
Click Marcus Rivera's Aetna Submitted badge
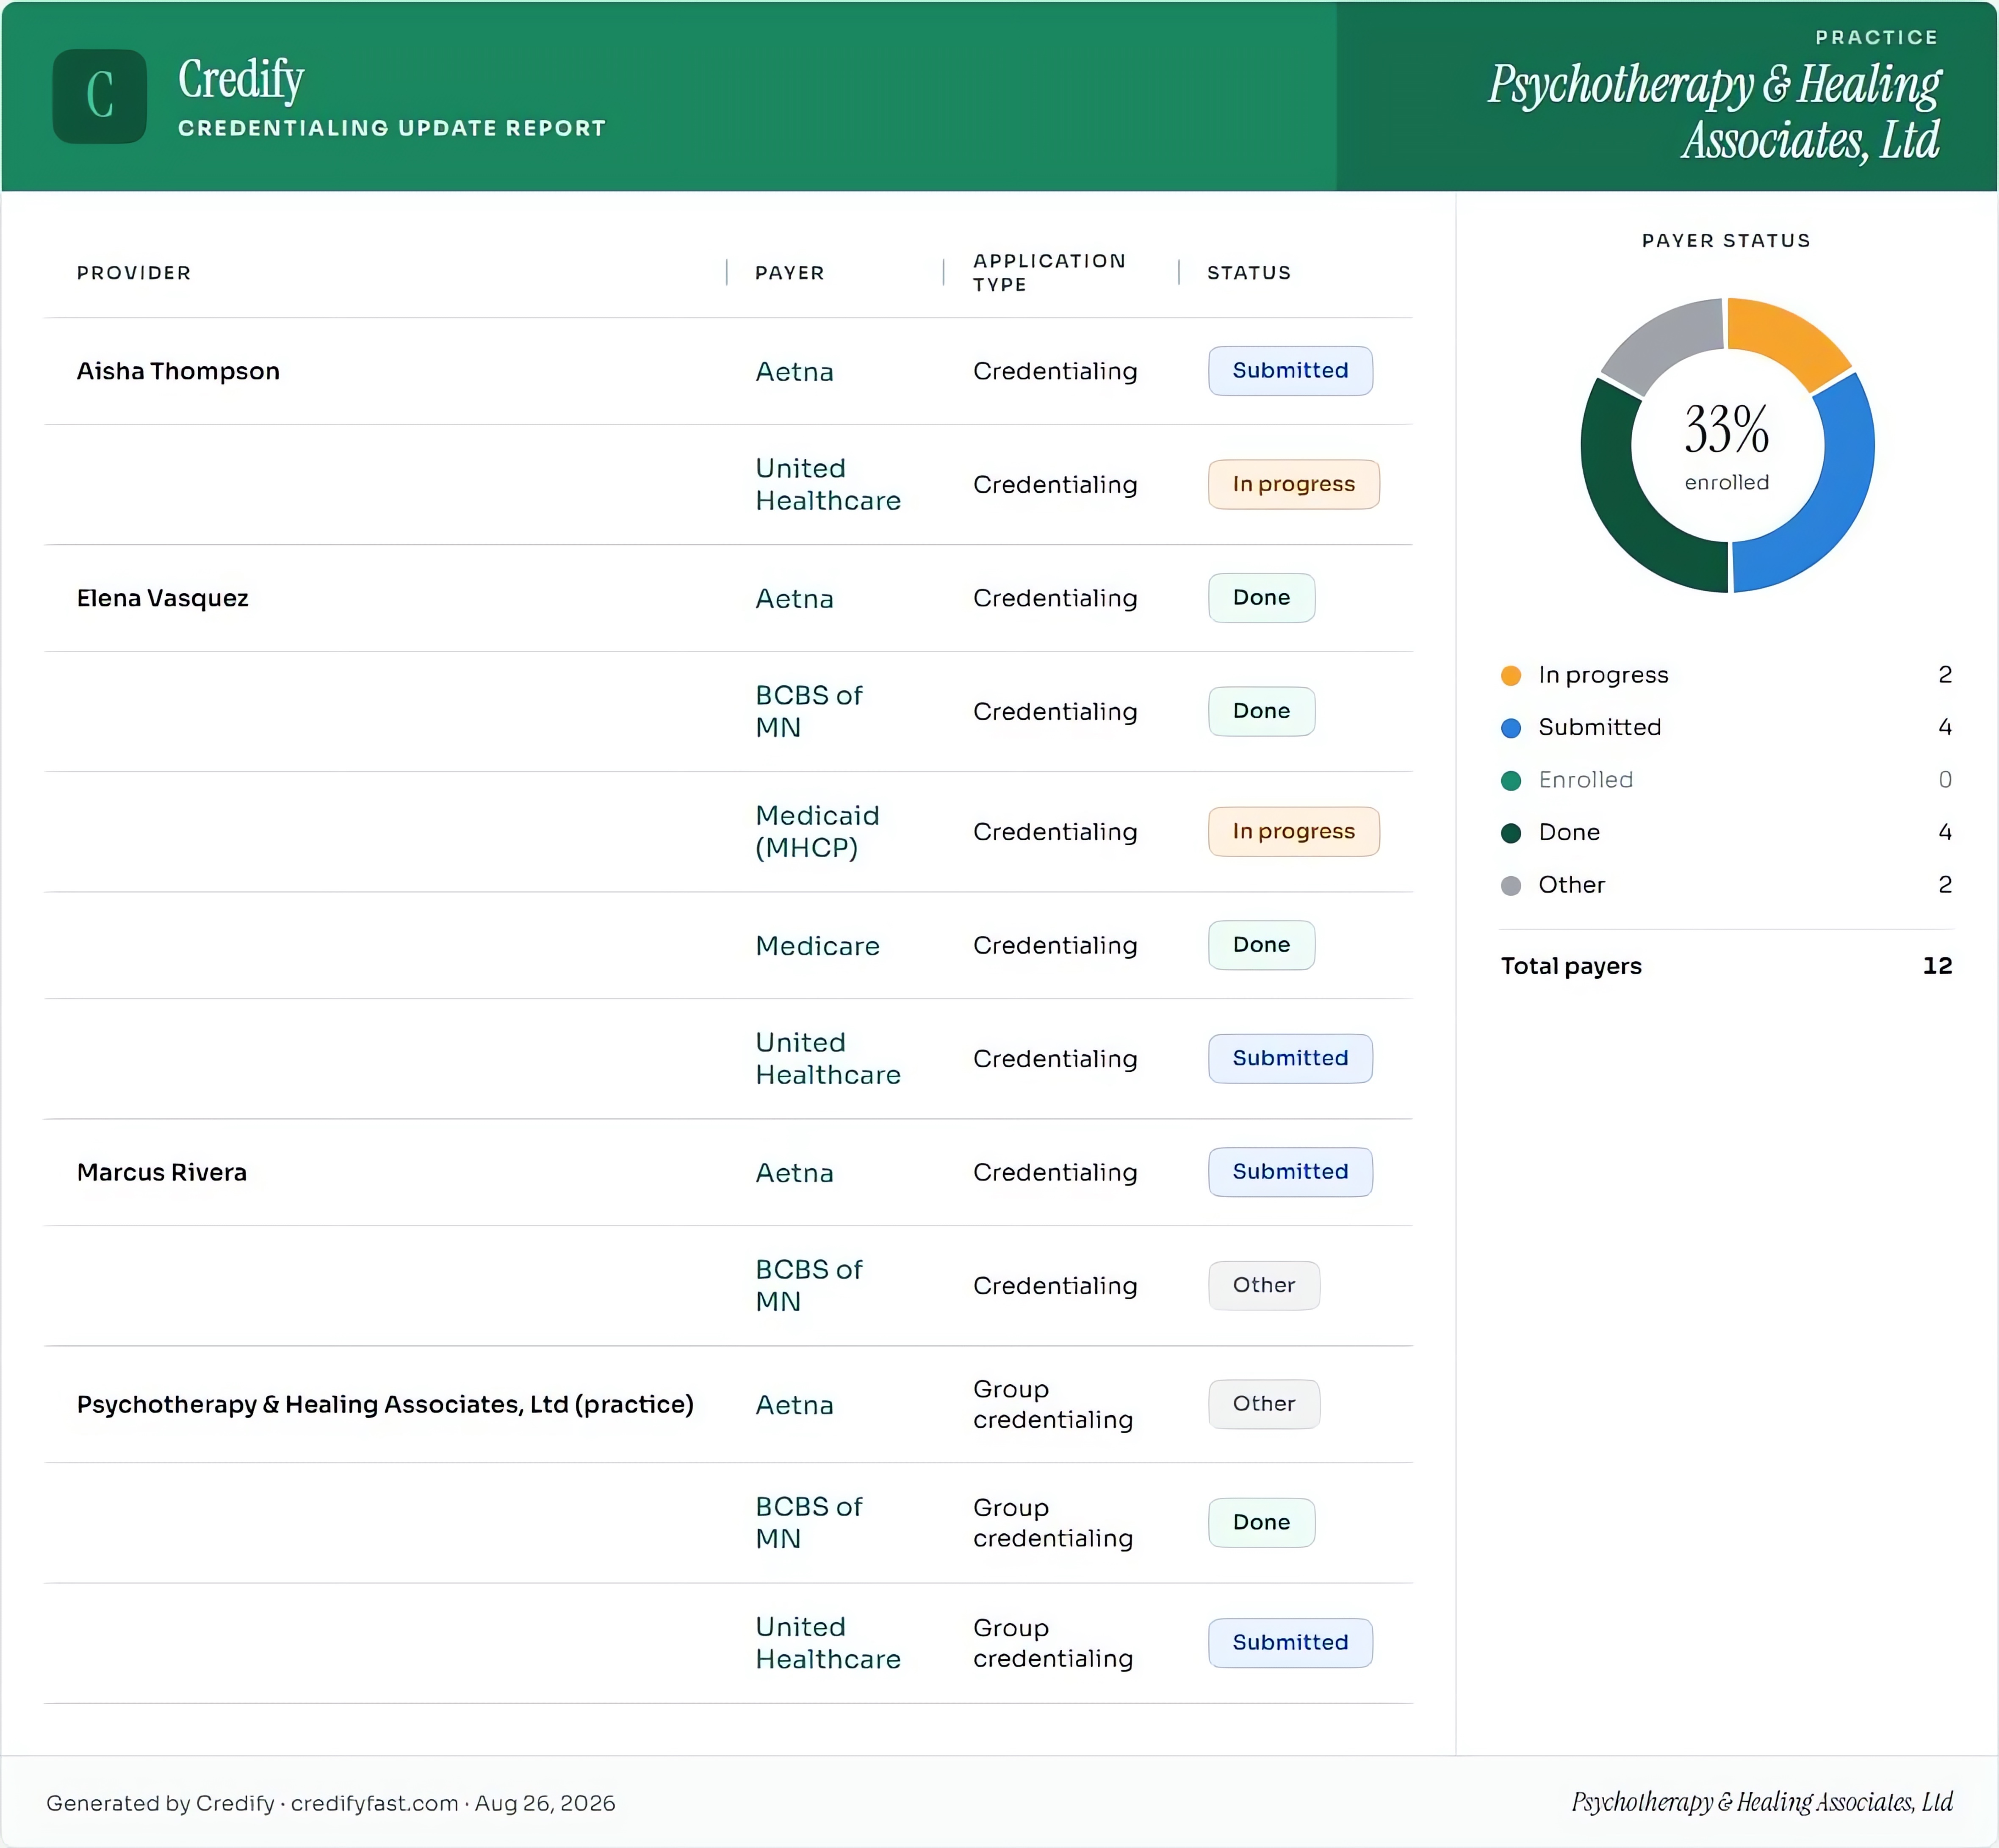[1290, 1172]
